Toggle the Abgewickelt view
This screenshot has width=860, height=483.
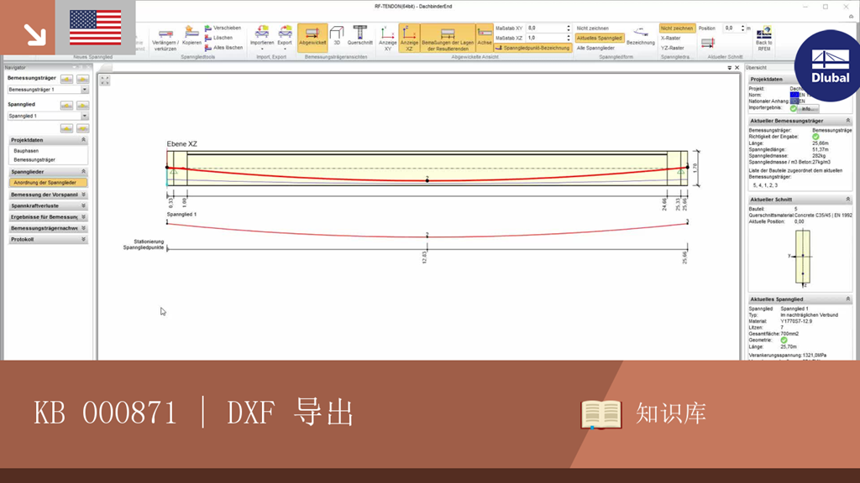[312, 38]
